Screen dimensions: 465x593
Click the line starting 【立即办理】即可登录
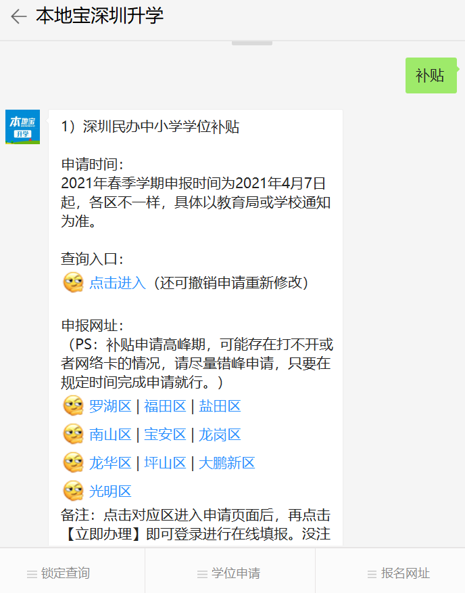coord(196,534)
